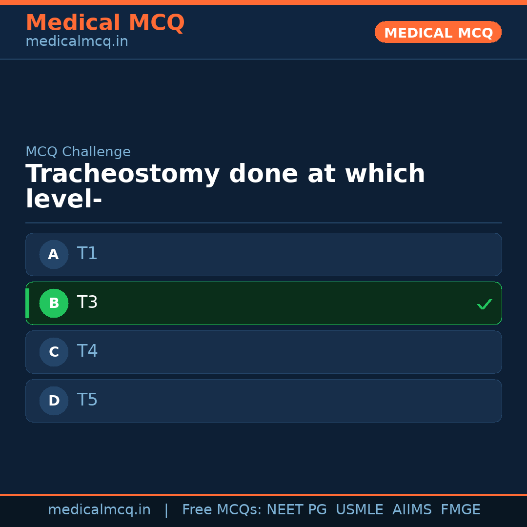The image size is (527, 527).
Task: Click the circled letter C badge
Action: pos(54,352)
